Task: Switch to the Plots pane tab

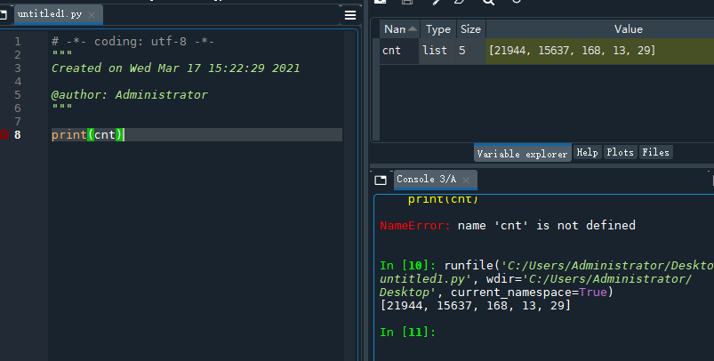Action: click(x=620, y=153)
